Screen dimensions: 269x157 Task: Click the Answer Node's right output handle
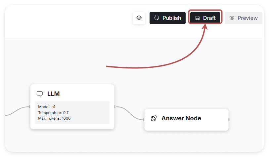click(229, 120)
